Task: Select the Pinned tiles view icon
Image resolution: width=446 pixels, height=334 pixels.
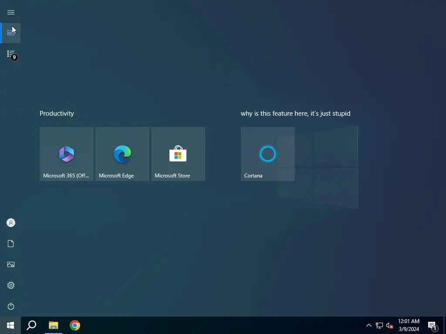Action: [11, 33]
